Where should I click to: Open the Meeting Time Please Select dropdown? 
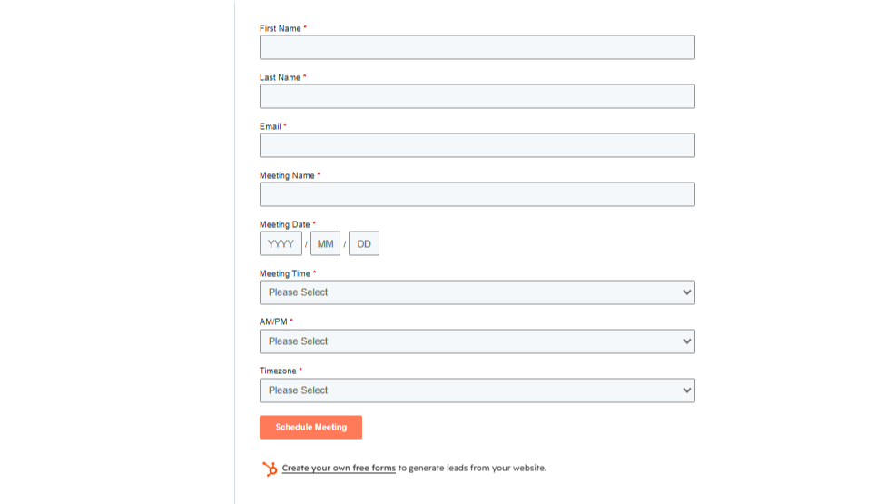pos(478,292)
